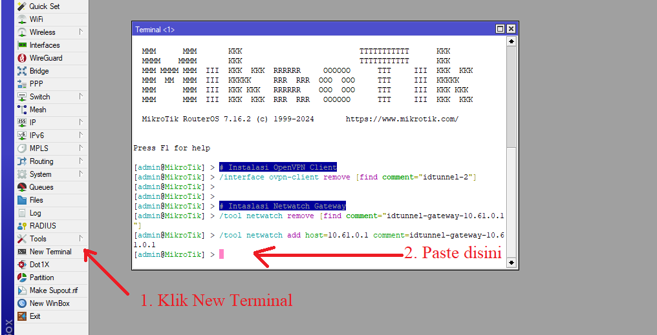
Task: Click the Routing icon
Action: tap(22, 161)
